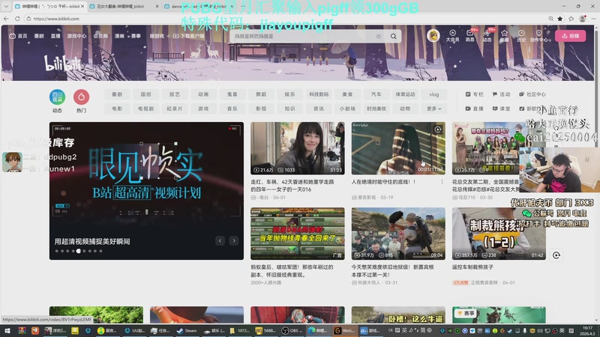Select 游戏中心 in the header navigation

click(x=76, y=36)
